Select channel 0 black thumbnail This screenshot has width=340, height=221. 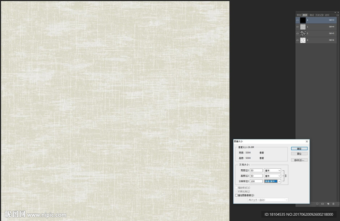303,20
